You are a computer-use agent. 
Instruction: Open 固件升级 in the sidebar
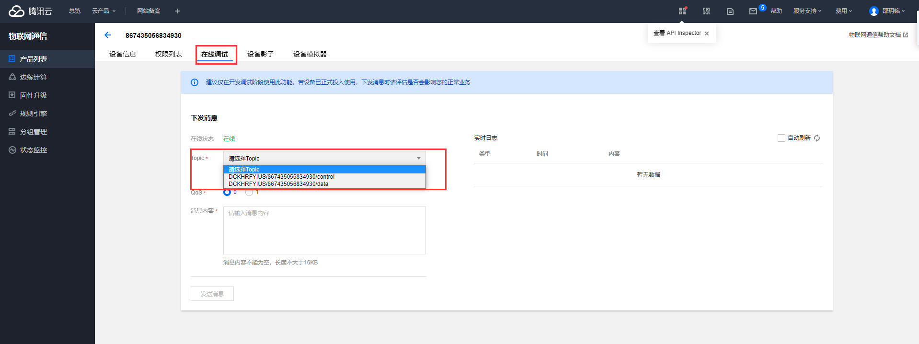pyautogui.click(x=47, y=95)
